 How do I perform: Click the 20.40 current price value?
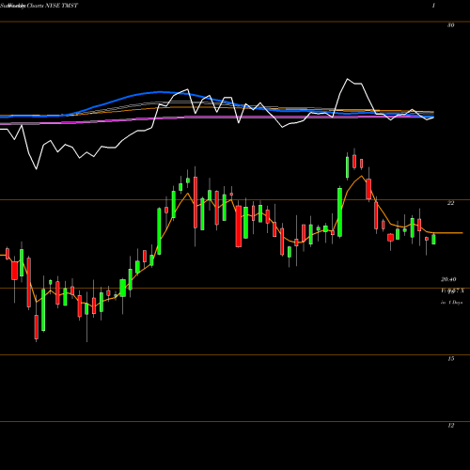(448, 279)
